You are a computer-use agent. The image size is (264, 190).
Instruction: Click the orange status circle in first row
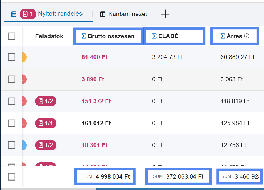pos(24,57)
